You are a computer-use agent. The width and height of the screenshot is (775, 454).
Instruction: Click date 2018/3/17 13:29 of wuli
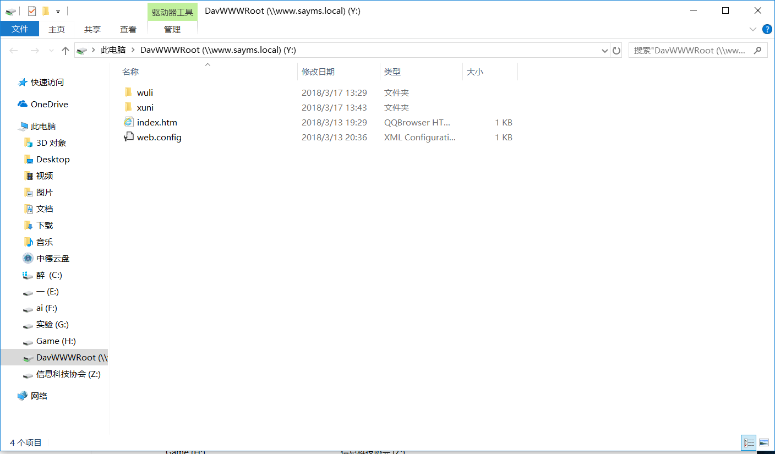tap(334, 92)
